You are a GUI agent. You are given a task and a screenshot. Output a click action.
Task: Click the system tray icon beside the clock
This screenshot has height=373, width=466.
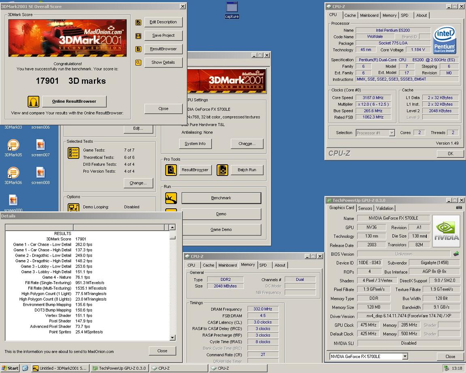pyautogui.click(x=447, y=368)
